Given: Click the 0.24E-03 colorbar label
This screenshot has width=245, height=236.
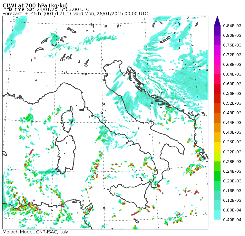Looking at the screenshot, I should point(232,171).
